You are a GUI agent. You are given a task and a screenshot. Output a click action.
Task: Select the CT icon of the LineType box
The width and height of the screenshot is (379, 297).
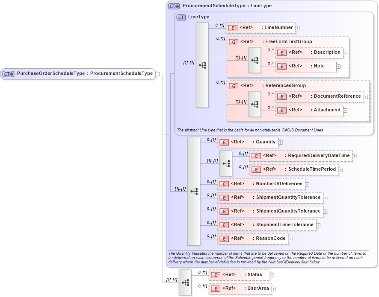(181, 17)
